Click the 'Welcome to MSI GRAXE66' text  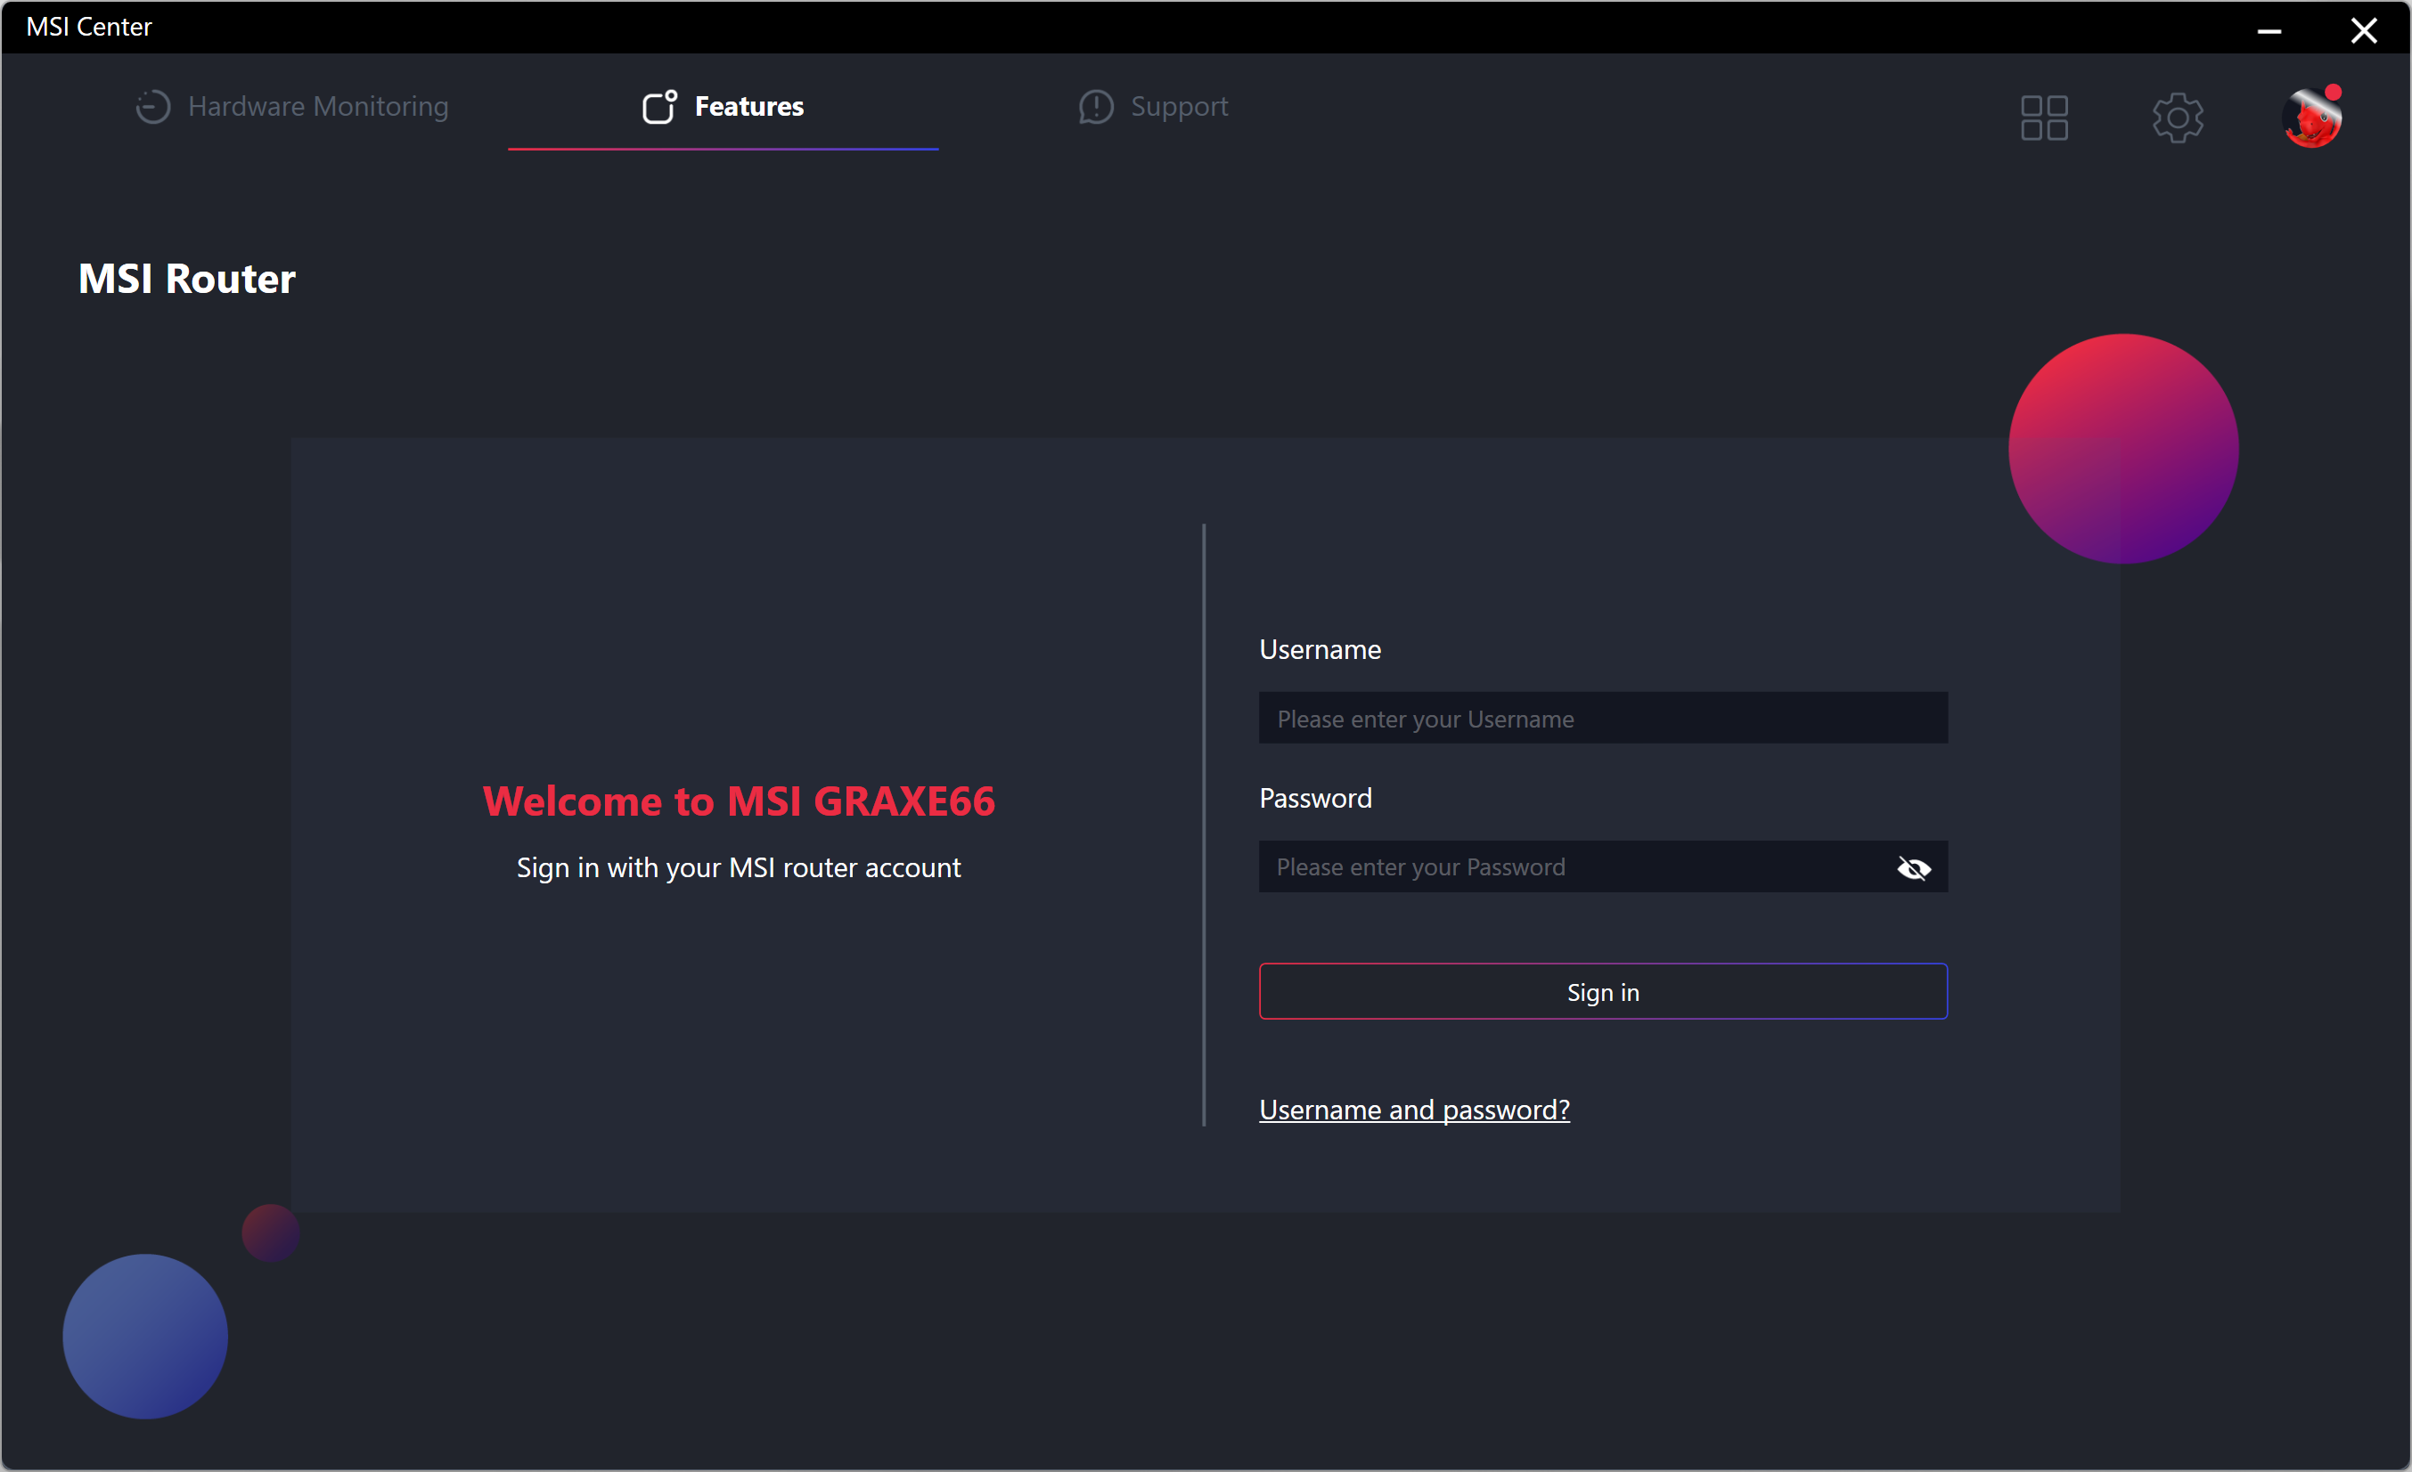point(739,801)
